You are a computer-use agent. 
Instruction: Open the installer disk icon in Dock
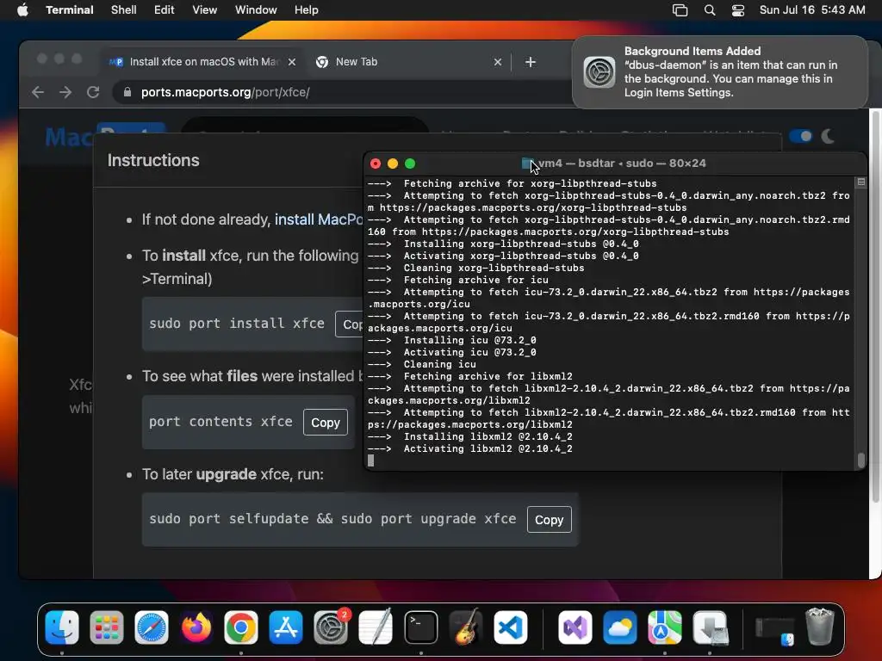pyautogui.click(x=710, y=627)
